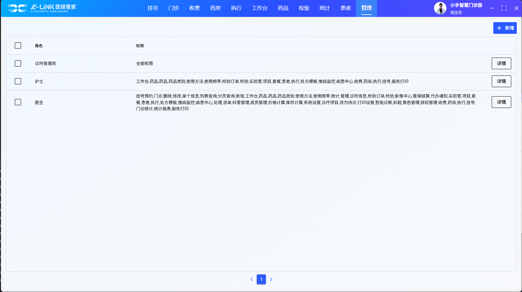Toggle fullscreen window icon
The width and height of the screenshot is (522, 292).
(504, 8)
